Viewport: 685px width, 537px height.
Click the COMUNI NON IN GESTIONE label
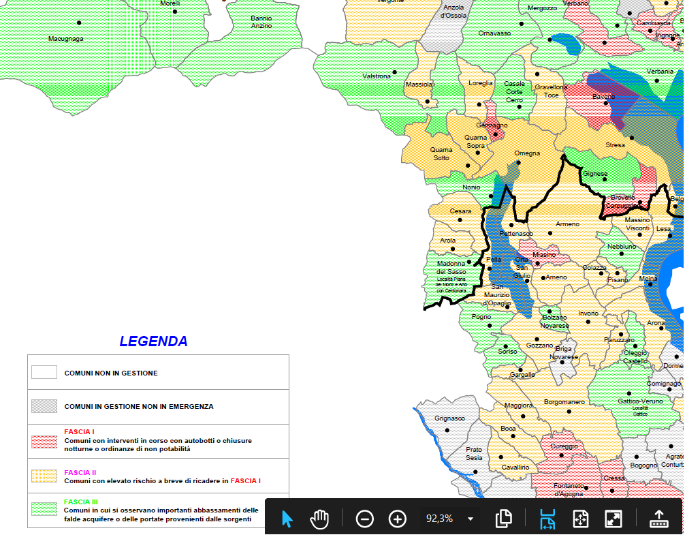point(111,373)
